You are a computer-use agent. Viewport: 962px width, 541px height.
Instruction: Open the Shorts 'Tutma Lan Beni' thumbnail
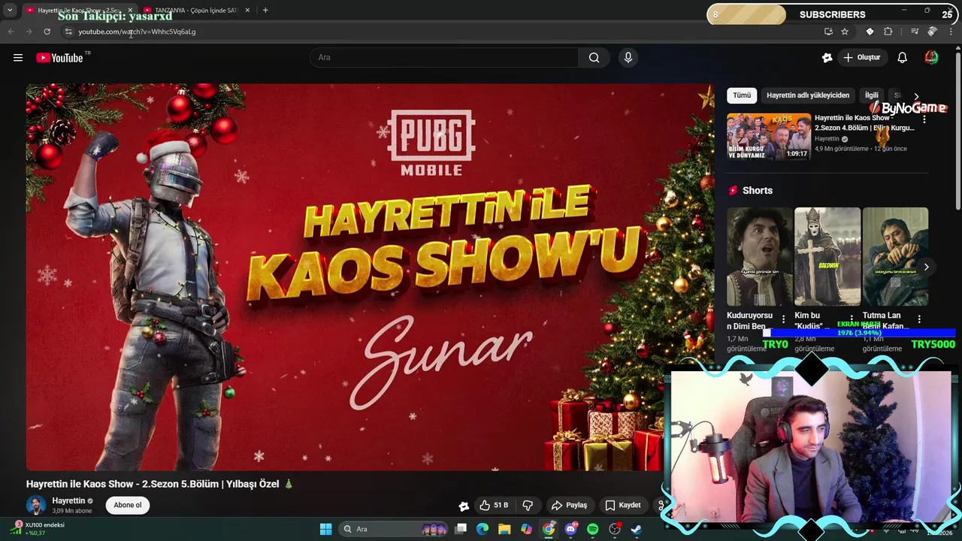pyautogui.click(x=895, y=256)
